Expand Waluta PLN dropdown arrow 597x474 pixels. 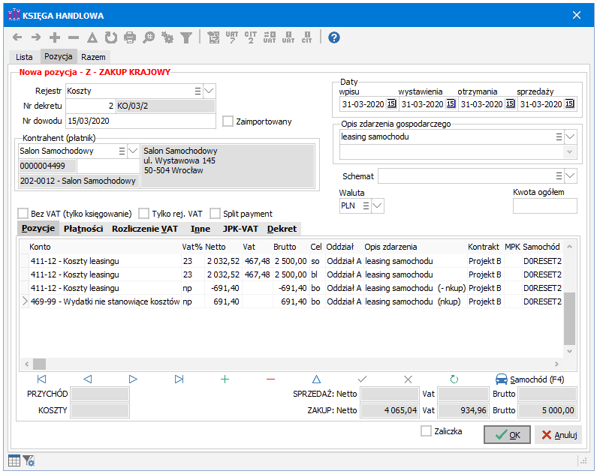tap(377, 205)
